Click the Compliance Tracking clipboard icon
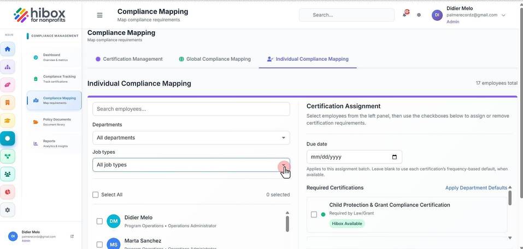The width and height of the screenshot is (523, 249). [x=36, y=79]
